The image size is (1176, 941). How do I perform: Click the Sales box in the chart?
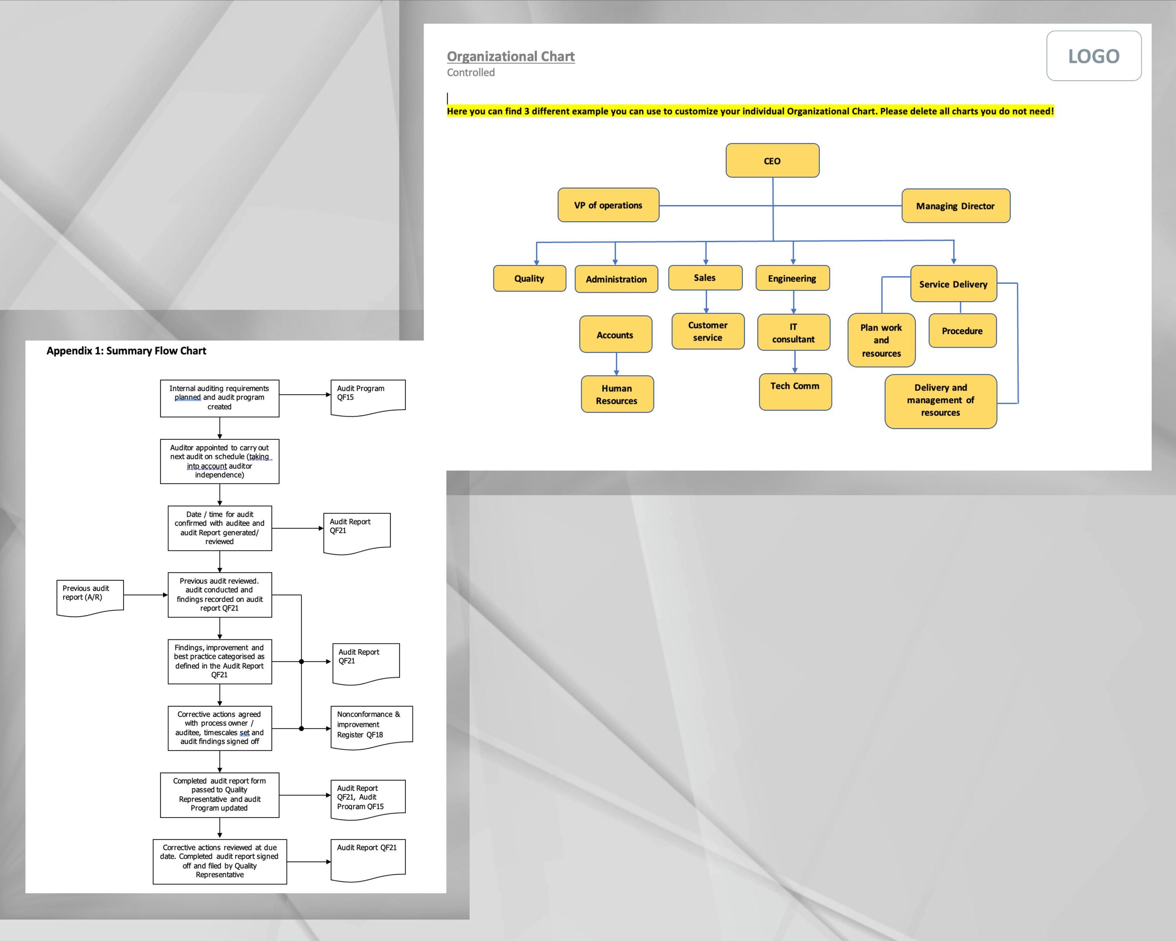(705, 278)
